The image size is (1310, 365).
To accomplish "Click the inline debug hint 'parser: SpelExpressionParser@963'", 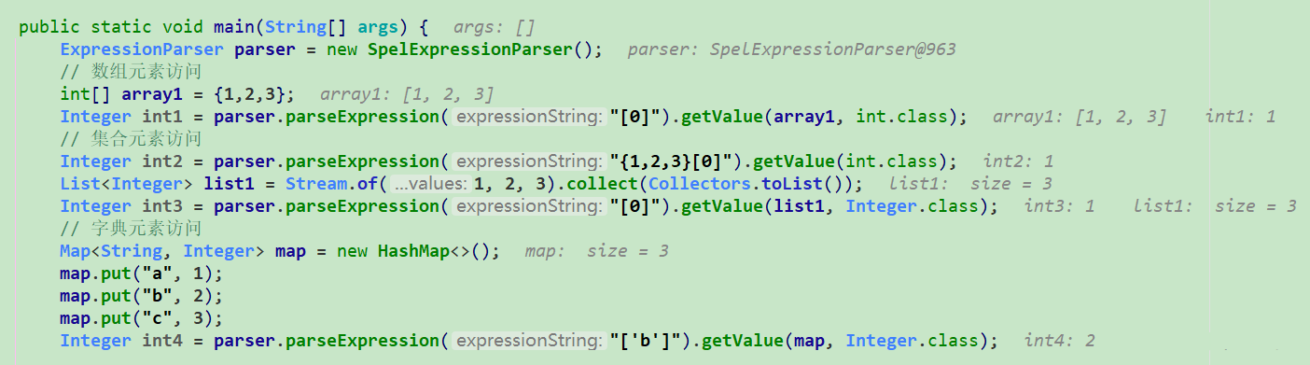I will (x=791, y=49).
